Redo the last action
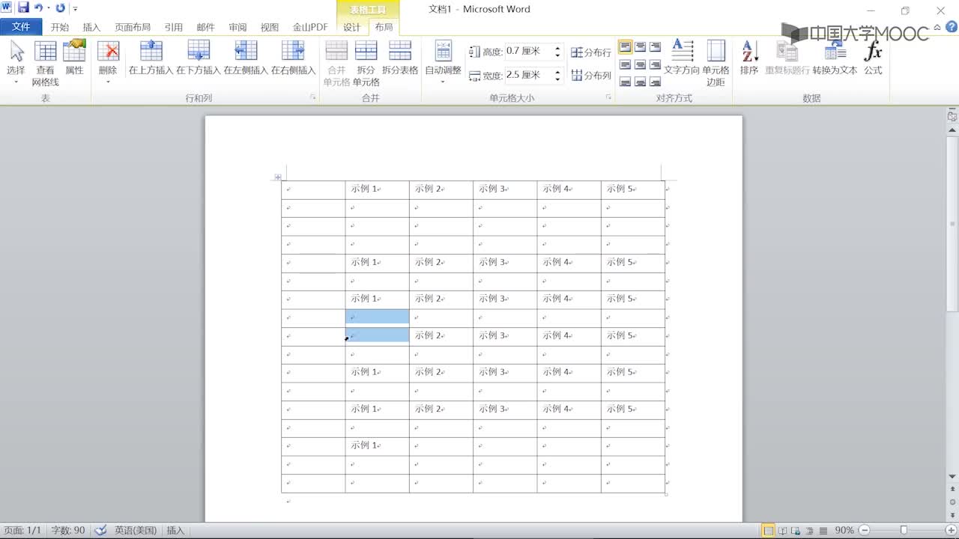Image resolution: width=959 pixels, height=539 pixels. pos(61,8)
